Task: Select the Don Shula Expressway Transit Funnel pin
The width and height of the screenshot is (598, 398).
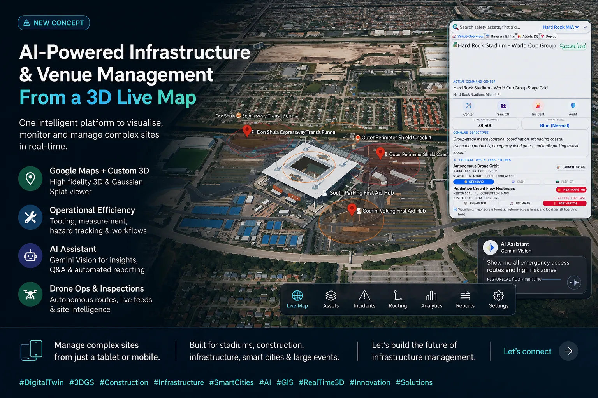Action: click(247, 131)
